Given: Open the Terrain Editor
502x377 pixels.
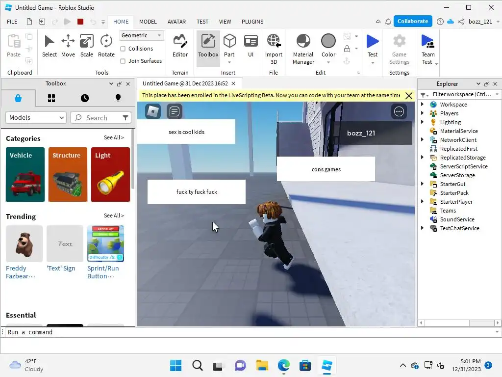Looking at the screenshot, I should pyautogui.click(x=180, y=46).
